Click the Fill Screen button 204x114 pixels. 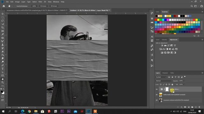[54, 6]
